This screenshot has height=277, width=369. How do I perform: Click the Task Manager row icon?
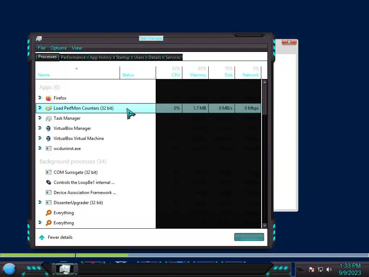49,118
